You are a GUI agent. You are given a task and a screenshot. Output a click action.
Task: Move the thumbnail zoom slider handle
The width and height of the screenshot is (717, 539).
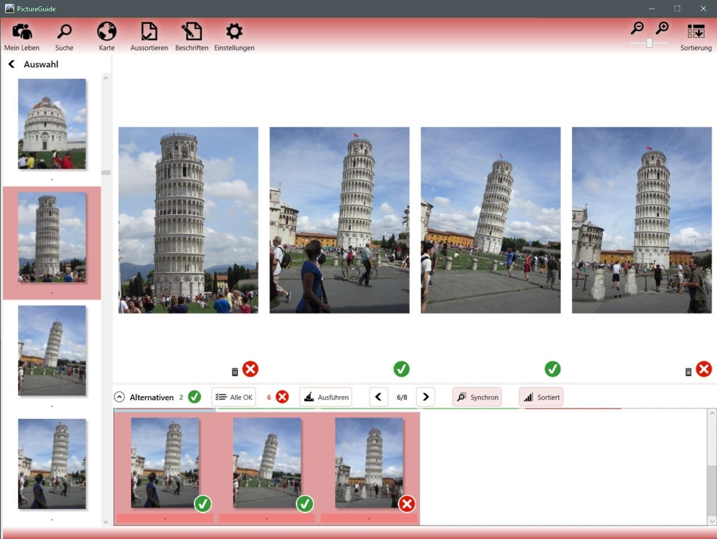coord(650,43)
